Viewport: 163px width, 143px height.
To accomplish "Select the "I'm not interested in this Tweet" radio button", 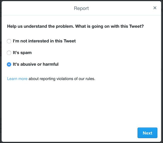I will click(9, 41).
